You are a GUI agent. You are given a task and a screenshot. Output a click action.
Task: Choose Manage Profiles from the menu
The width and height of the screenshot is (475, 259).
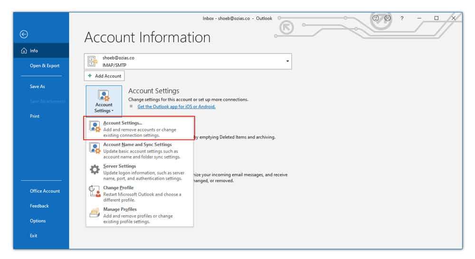coord(140,215)
